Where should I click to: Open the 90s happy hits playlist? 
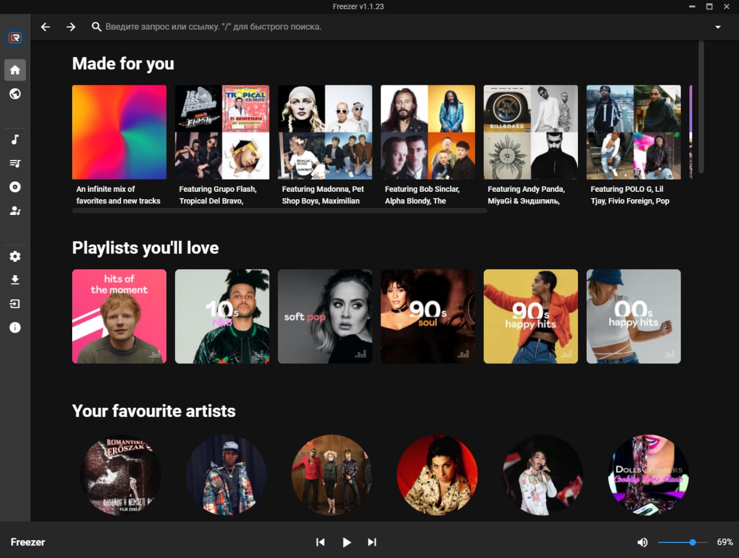click(531, 317)
